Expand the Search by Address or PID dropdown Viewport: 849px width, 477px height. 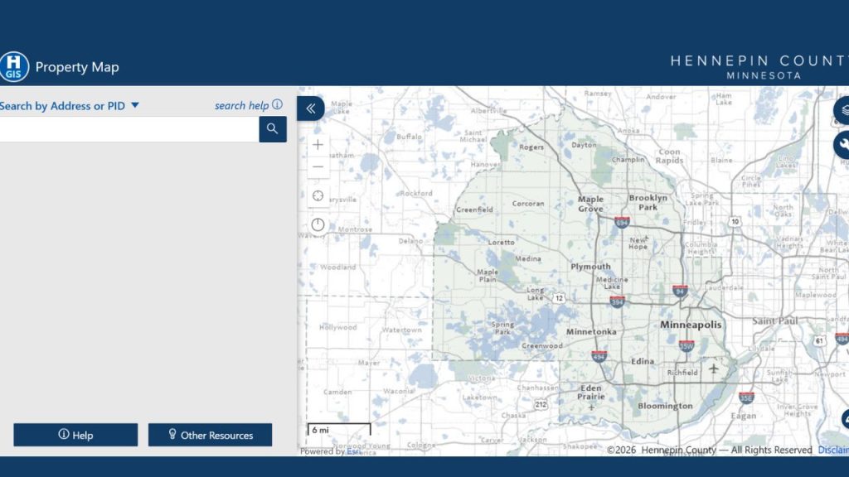click(134, 106)
